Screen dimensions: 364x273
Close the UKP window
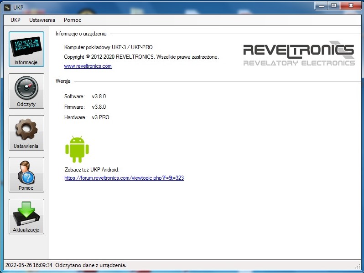pos(350,6)
